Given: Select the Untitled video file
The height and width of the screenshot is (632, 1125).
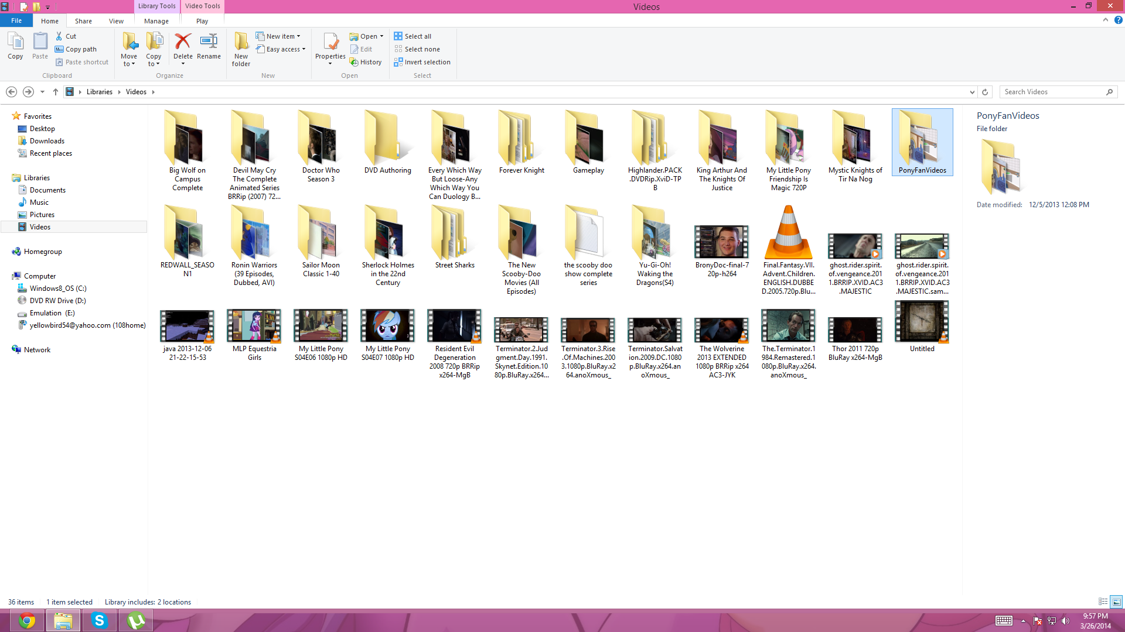Looking at the screenshot, I should 922,327.
